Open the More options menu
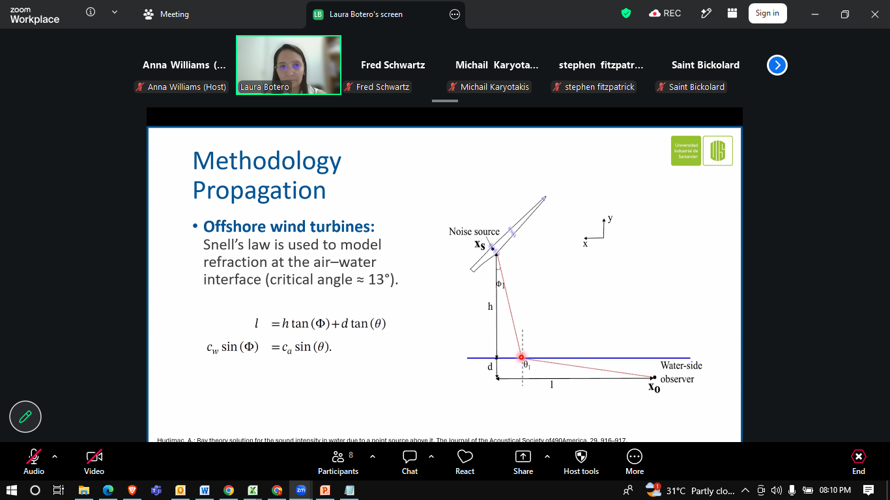 [635, 462]
